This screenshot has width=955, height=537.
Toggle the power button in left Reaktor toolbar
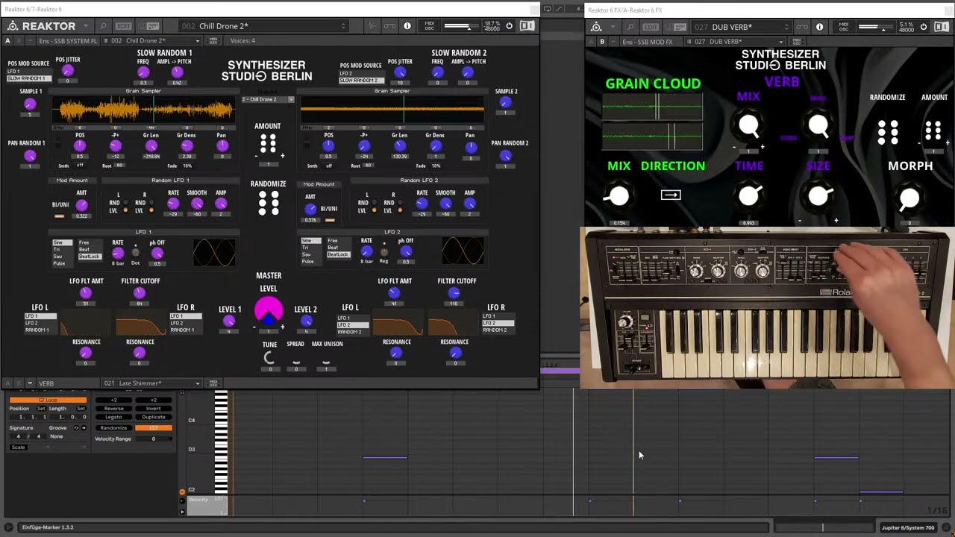point(509,26)
